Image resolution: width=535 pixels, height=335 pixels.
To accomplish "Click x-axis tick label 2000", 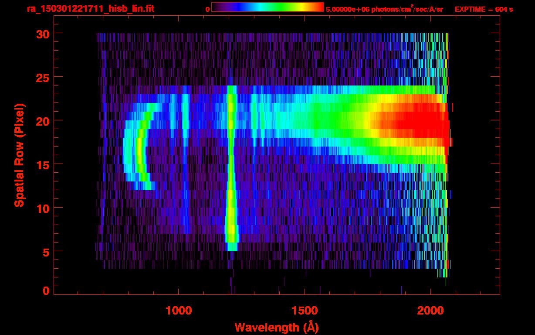I will [431, 311].
